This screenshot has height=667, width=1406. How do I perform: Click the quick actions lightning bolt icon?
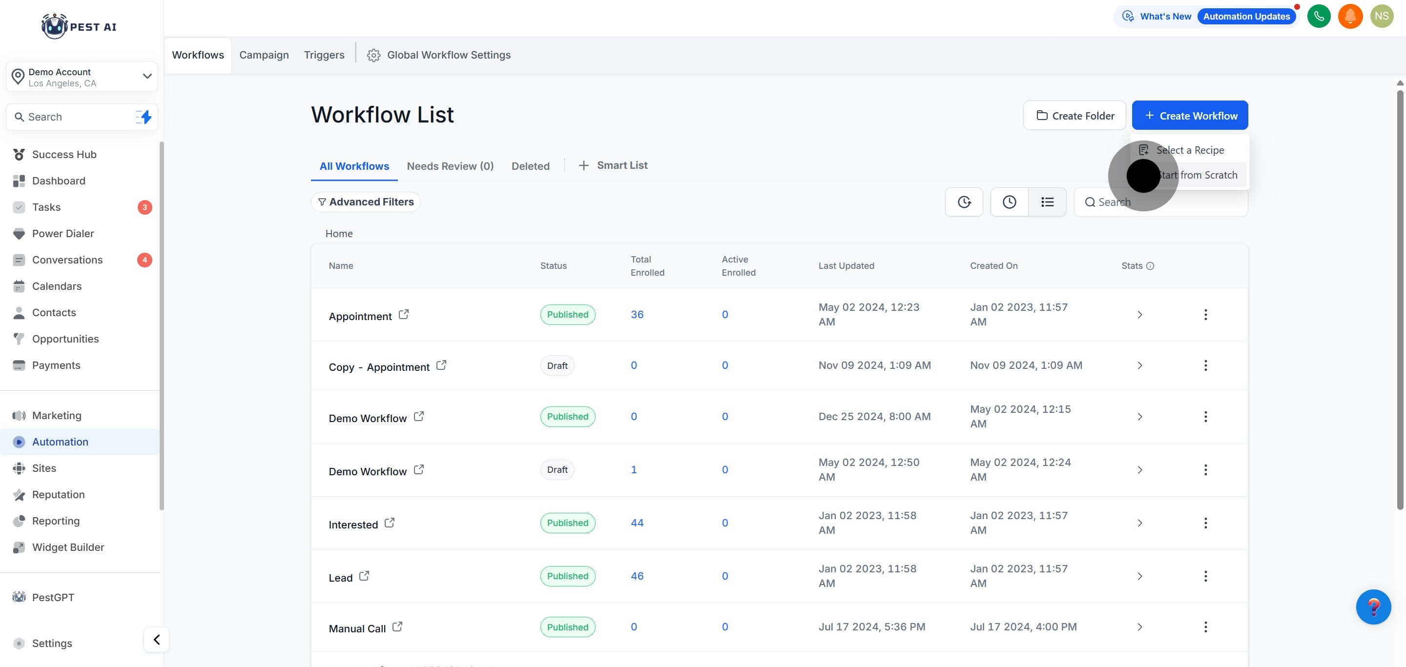pos(144,117)
